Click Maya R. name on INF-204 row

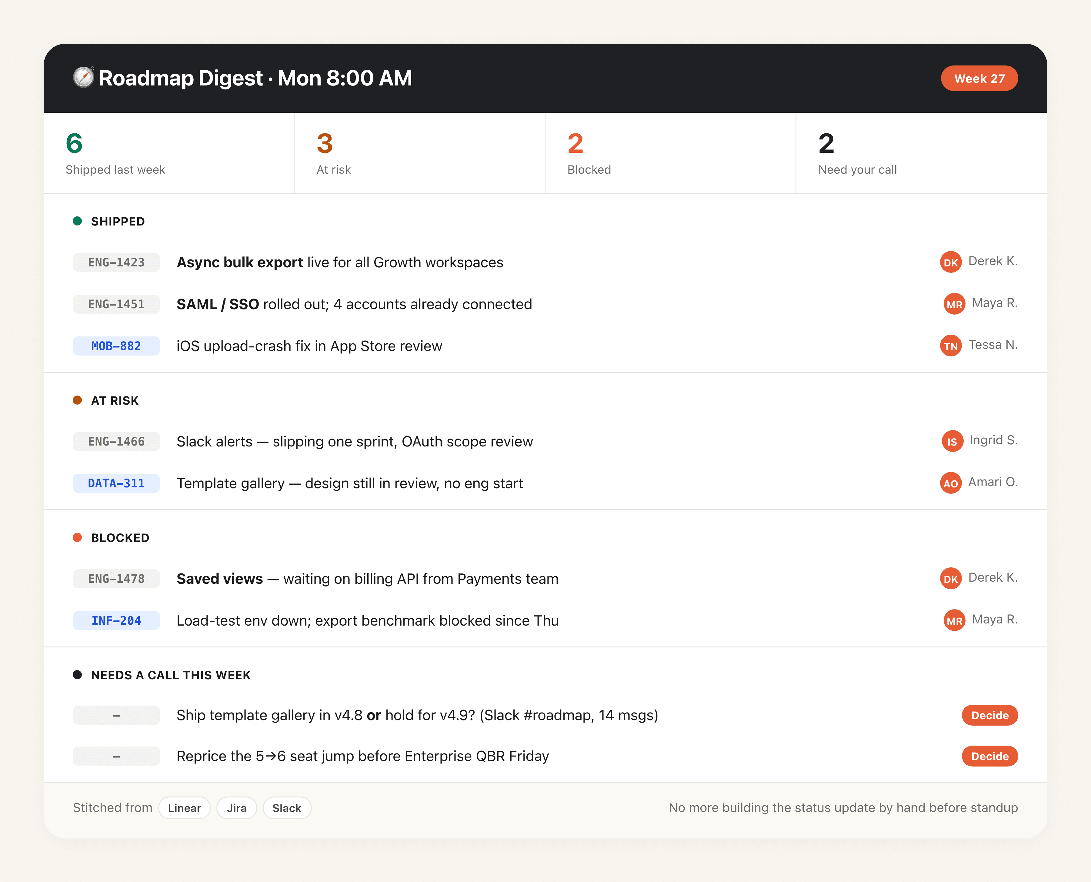coord(995,619)
